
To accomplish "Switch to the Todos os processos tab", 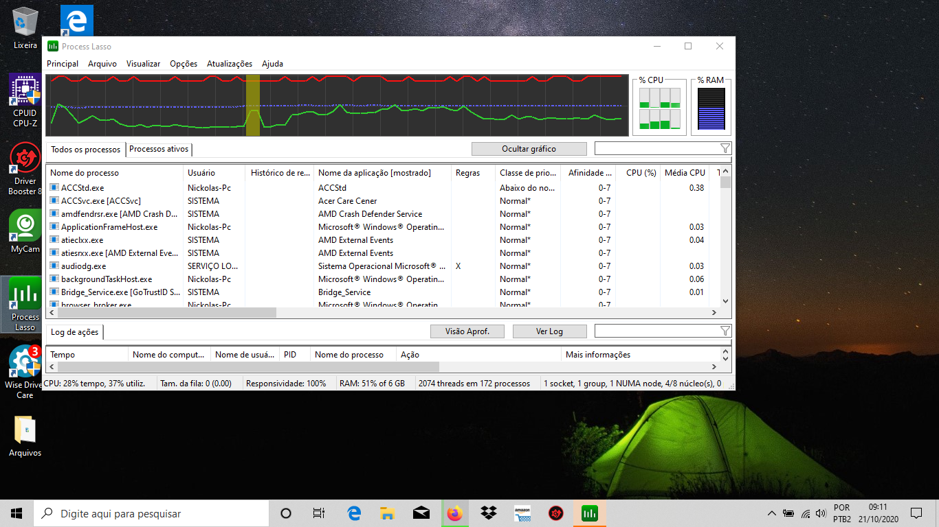I will (85, 150).
